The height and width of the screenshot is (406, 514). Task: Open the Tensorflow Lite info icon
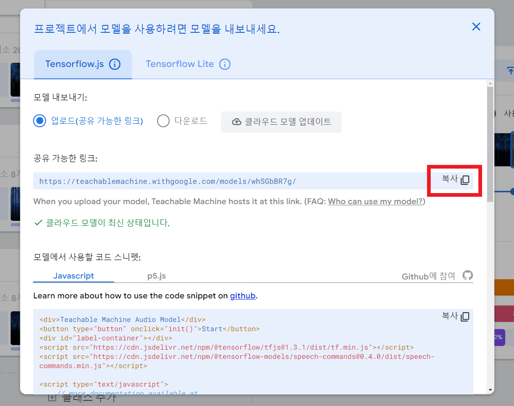pos(225,64)
